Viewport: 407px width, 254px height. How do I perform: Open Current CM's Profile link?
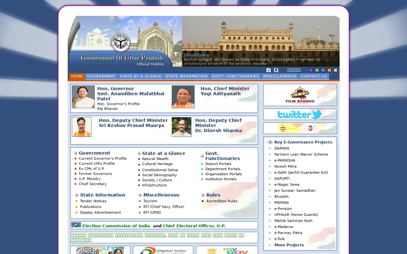tap(97, 164)
